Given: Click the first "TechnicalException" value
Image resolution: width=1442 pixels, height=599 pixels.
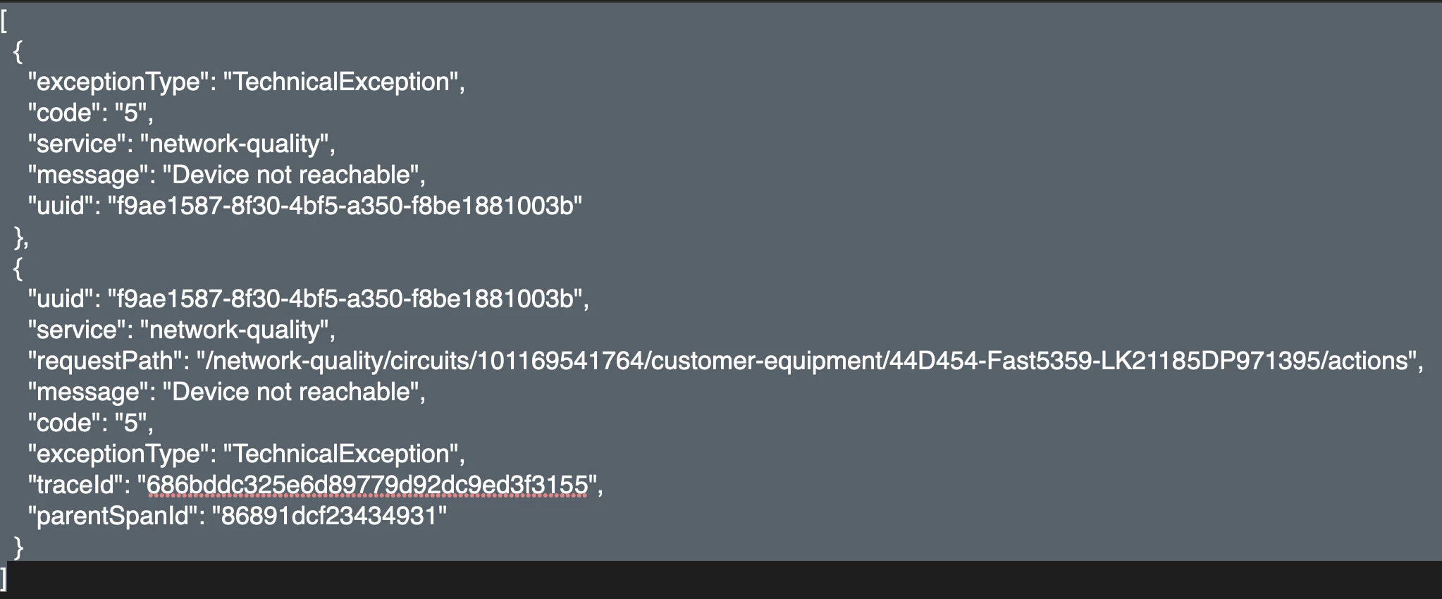Looking at the screenshot, I should (x=341, y=82).
